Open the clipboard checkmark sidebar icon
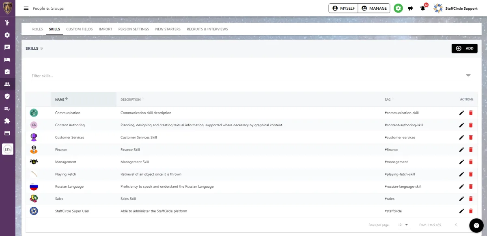 coord(7,72)
